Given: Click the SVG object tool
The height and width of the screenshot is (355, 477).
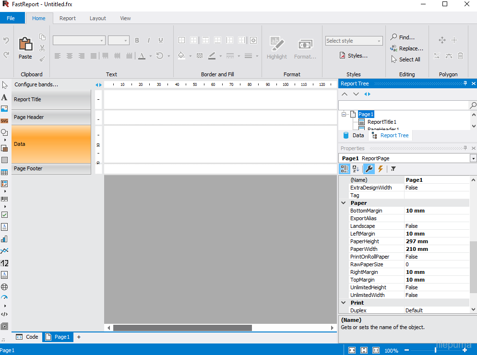Looking at the screenshot, I should [x=4, y=121].
